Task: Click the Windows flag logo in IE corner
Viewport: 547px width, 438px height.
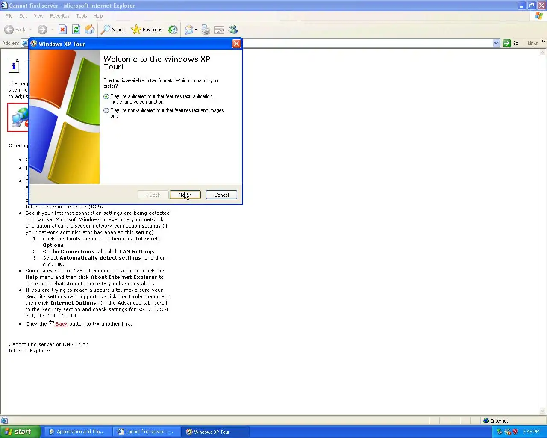Action: [x=539, y=16]
